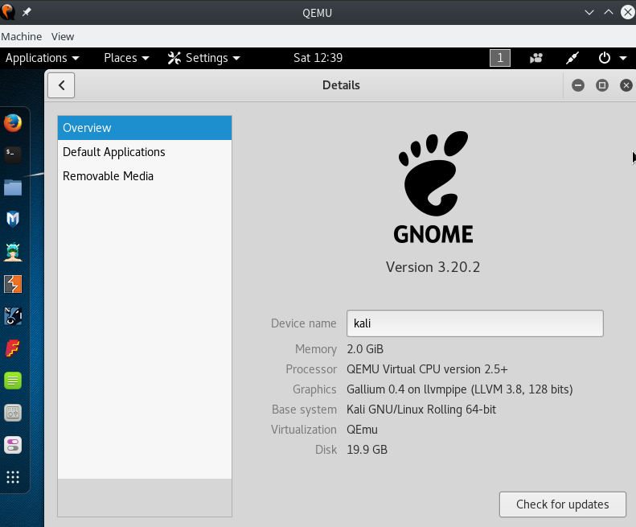Viewport: 636px width, 527px height.
Task: Launch Burp Suite from the dock
Action: [13, 284]
